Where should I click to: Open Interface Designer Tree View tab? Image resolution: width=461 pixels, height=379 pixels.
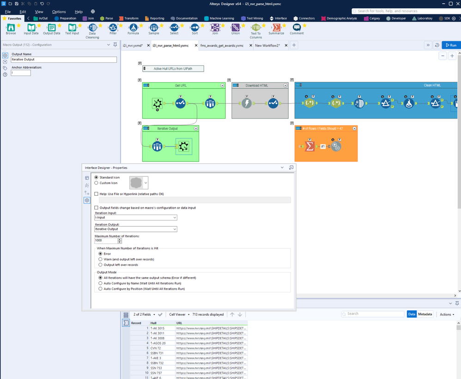coord(87,193)
